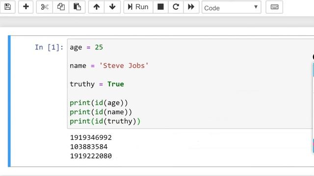The height and width of the screenshot is (176, 314).
Task: Run the current cell
Action: [x=138, y=7]
